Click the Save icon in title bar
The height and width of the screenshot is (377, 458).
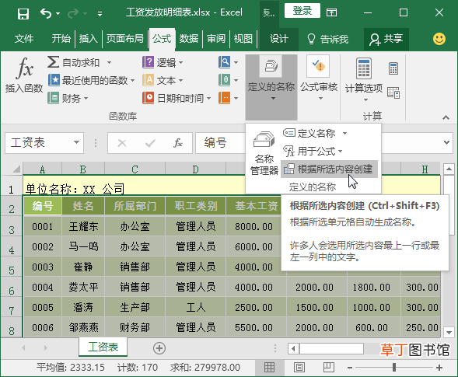[23, 13]
